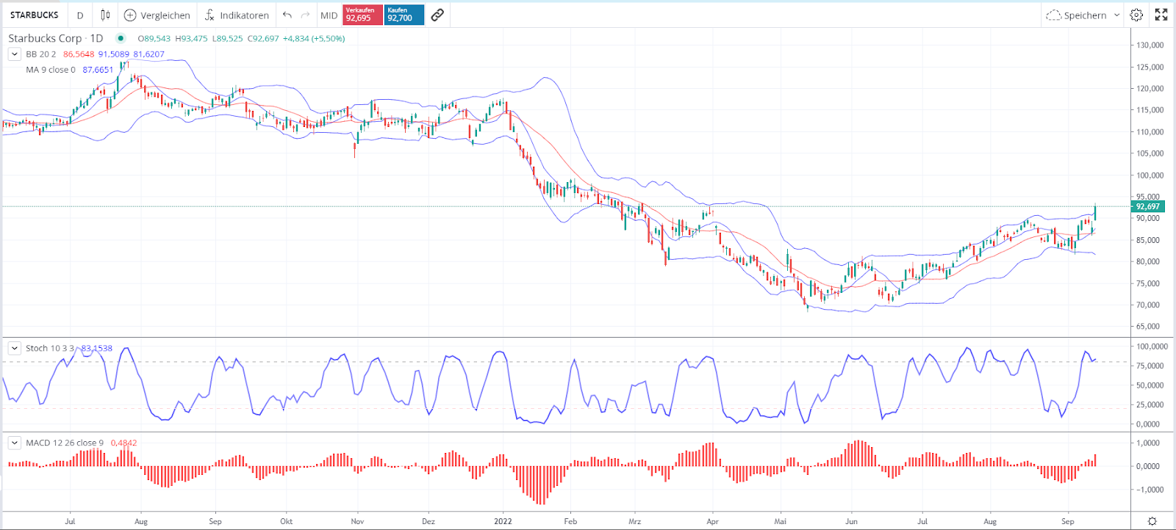Click the Apr label on time axis
The width and height of the screenshot is (1176, 530).
tap(712, 521)
